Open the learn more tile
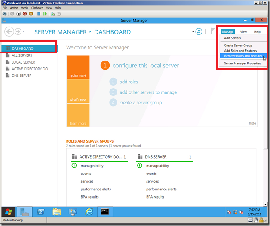 pyautogui.click(x=78, y=115)
